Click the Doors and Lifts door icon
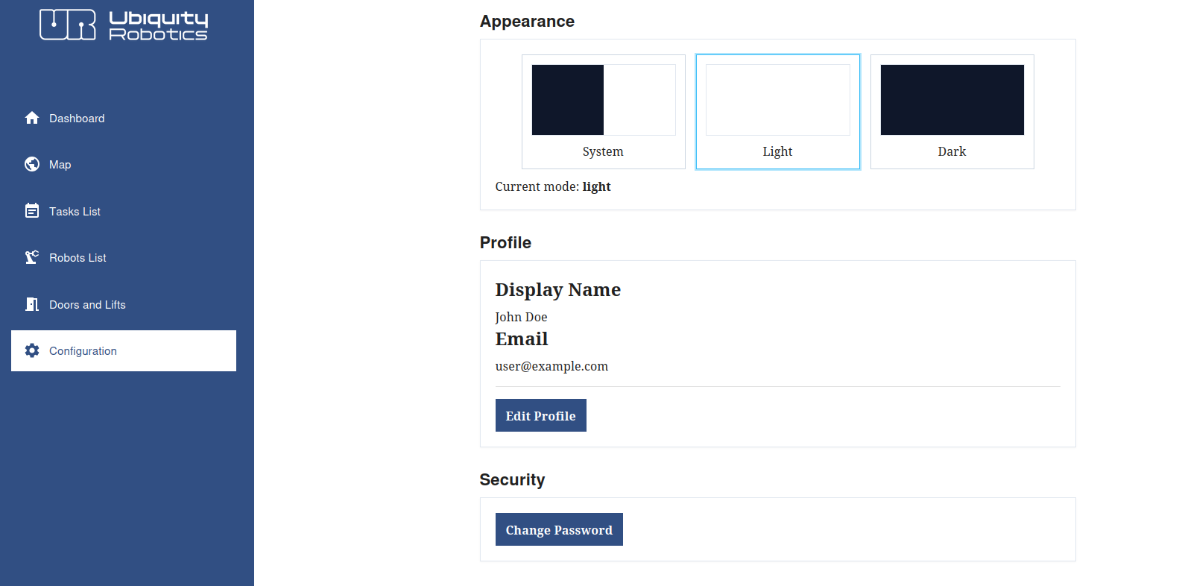 (32, 304)
